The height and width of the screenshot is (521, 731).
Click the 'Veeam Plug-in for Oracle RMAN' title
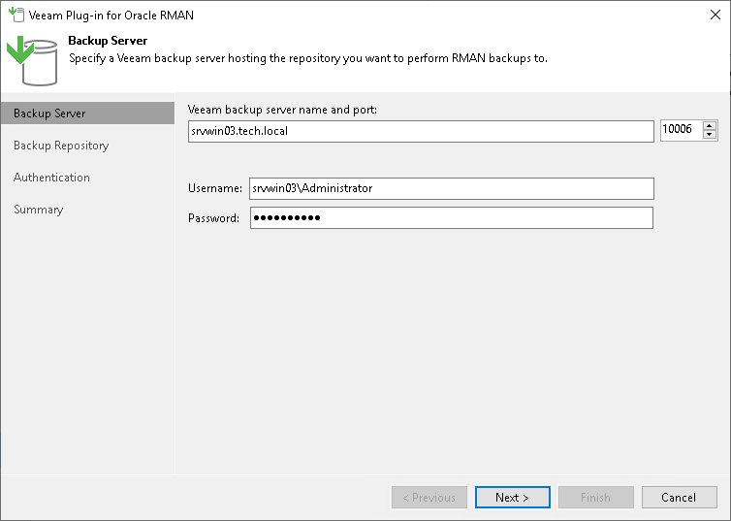[x=111, y=15]
